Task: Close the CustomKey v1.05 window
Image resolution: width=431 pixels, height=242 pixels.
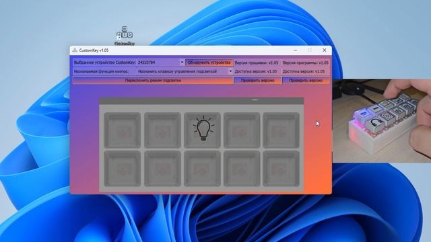Action: (x=325, y=50)
